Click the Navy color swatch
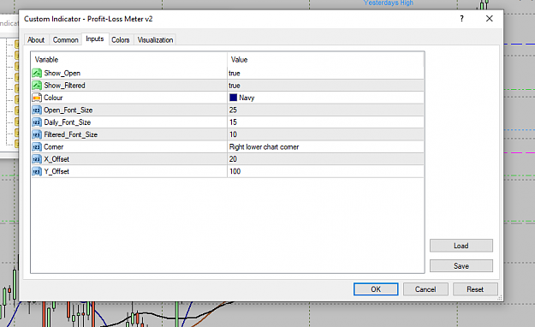Viewport: 535px width, 327px height. point(234,98)
